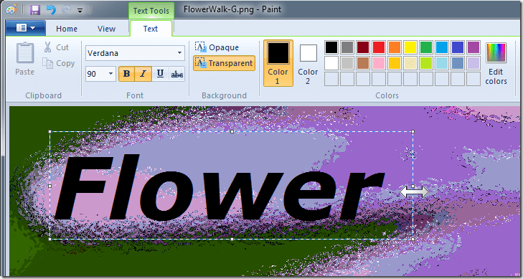Click the bottom-right text box handle
This screenshot has width=523, height=279.
click(413, 239)
